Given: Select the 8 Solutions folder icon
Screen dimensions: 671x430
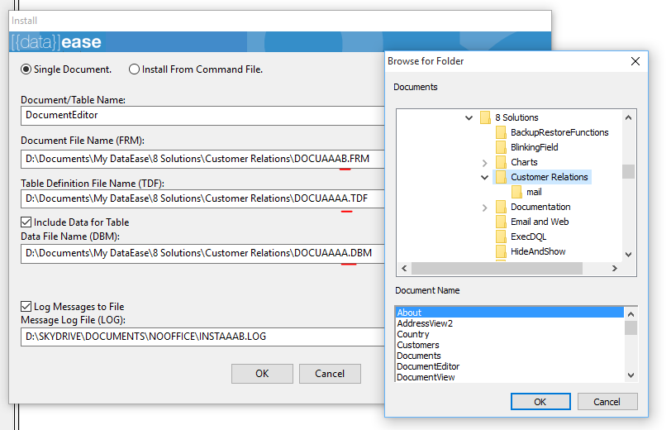Looking at the screenshot, I should click(x=485, y=117).
